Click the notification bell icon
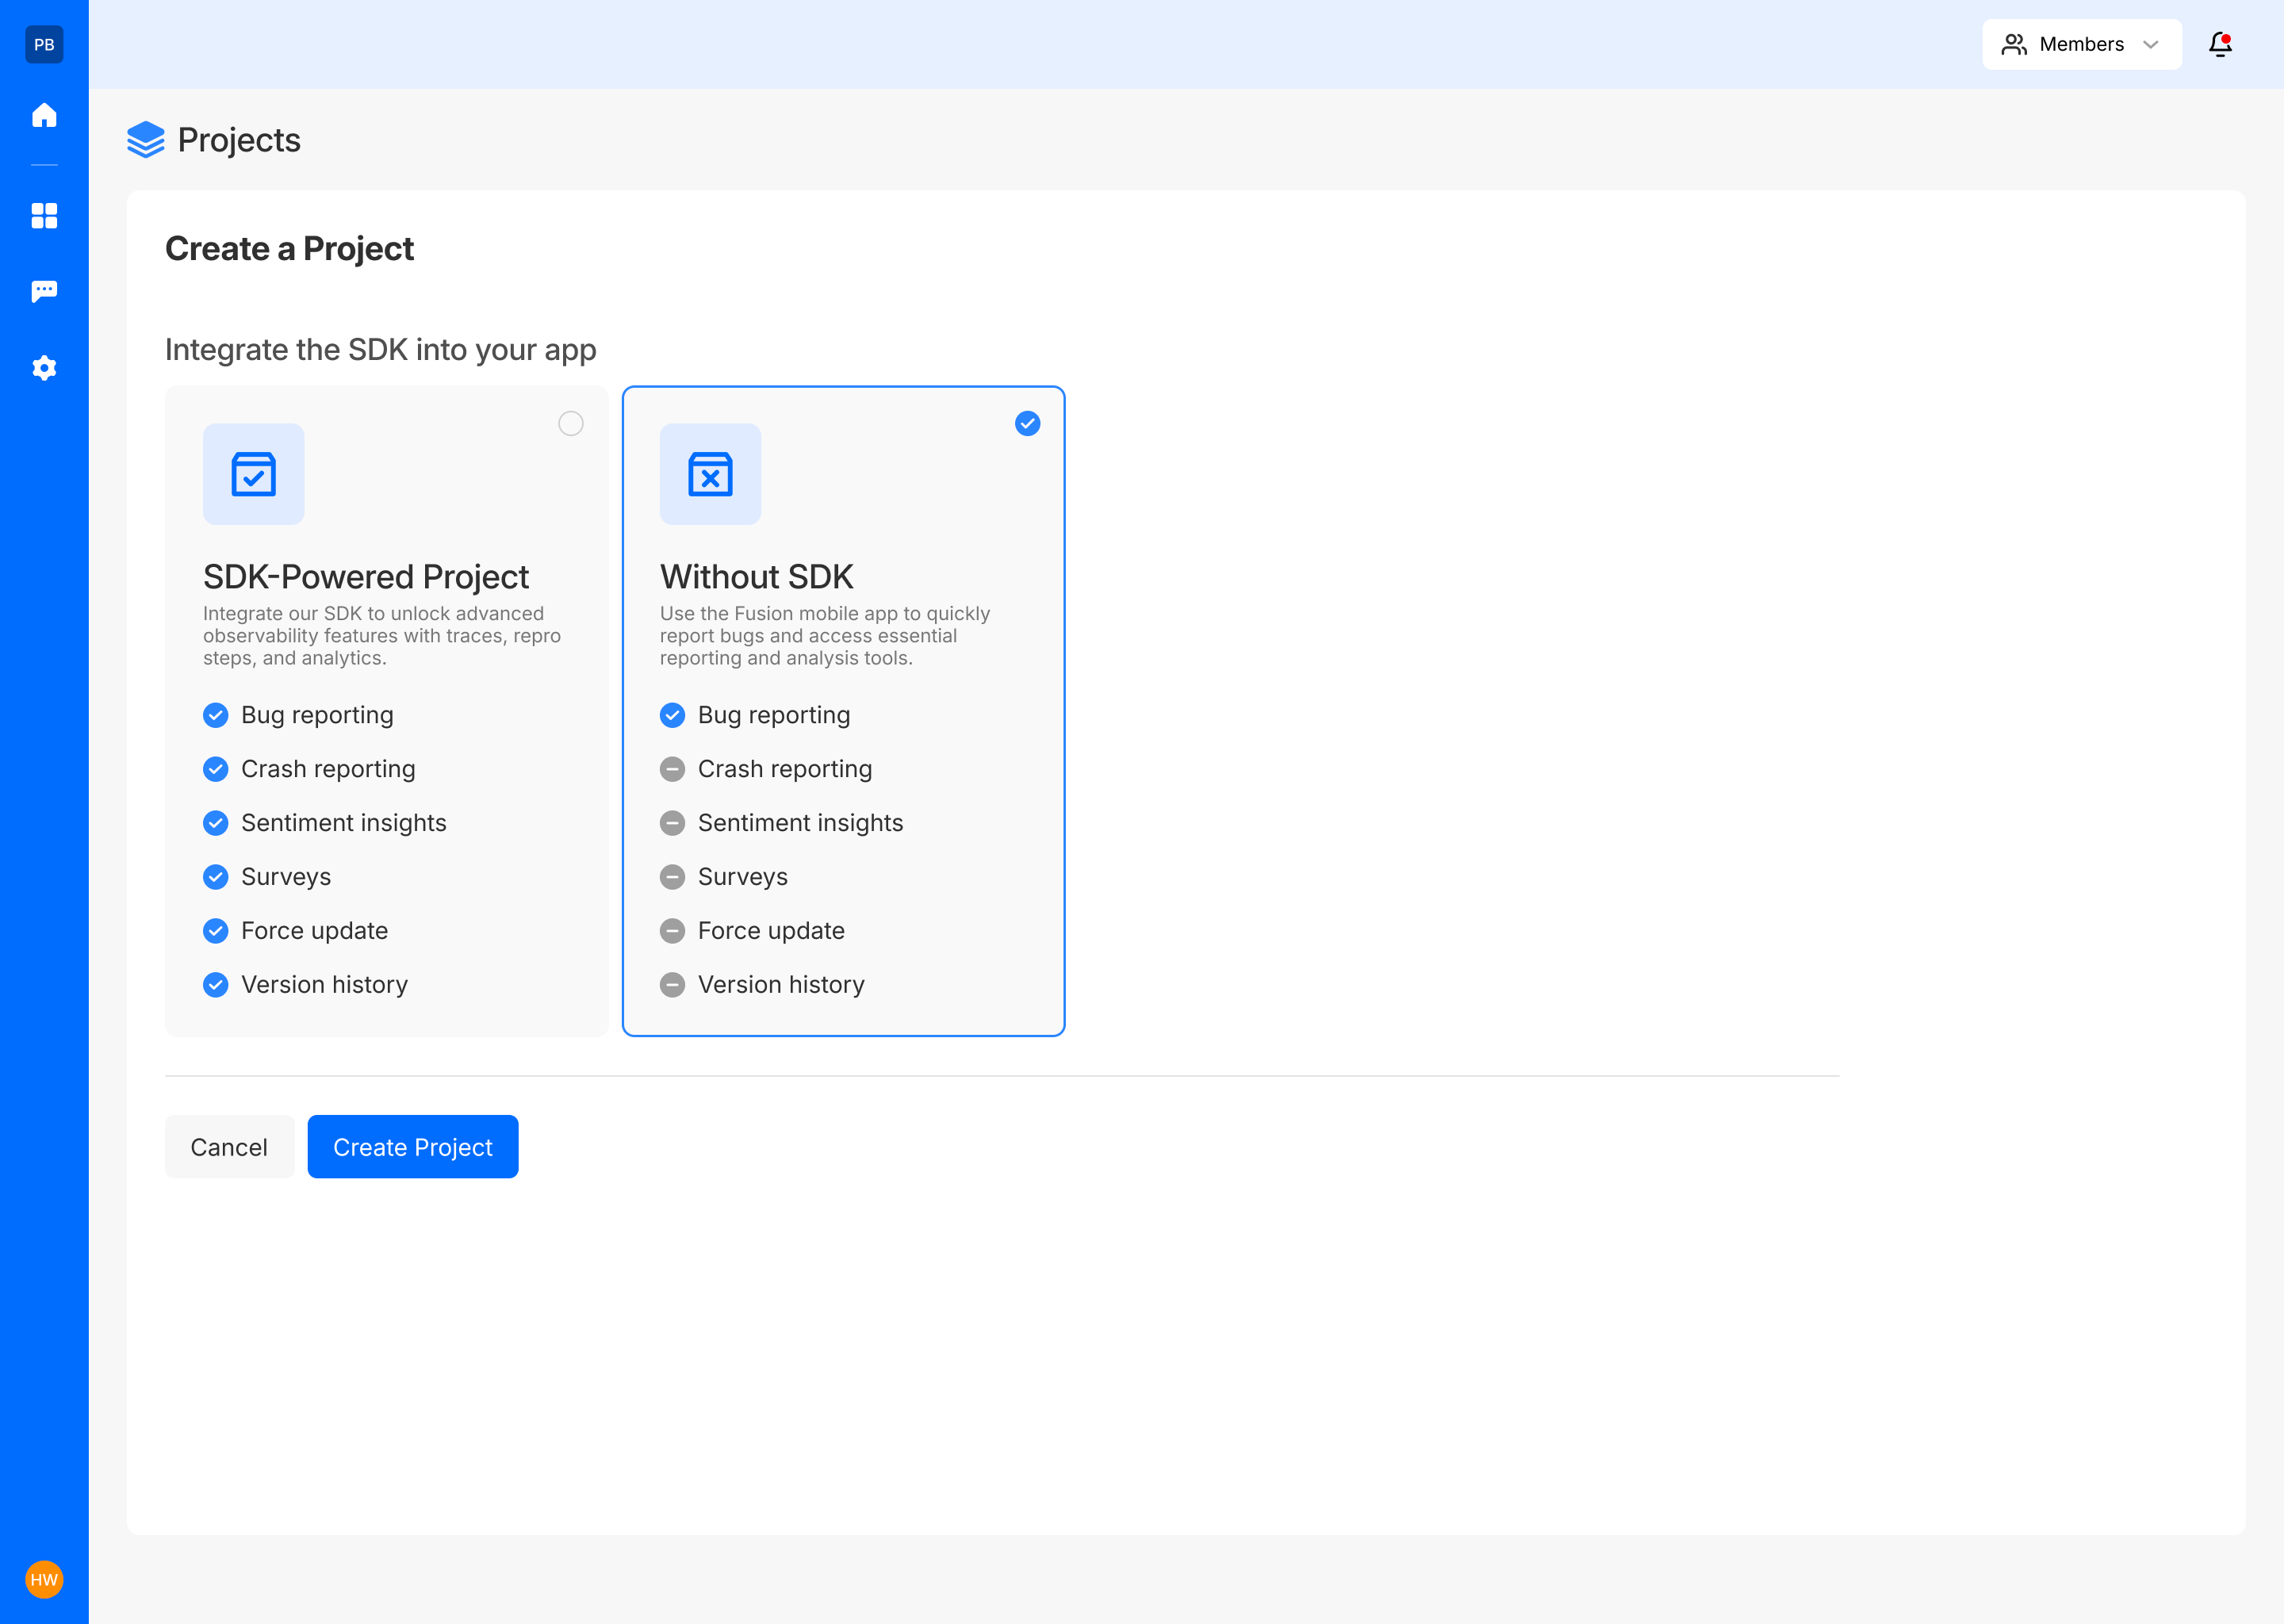The height and width of the screenshot is (1624, 2284). tap(2220, 44)
